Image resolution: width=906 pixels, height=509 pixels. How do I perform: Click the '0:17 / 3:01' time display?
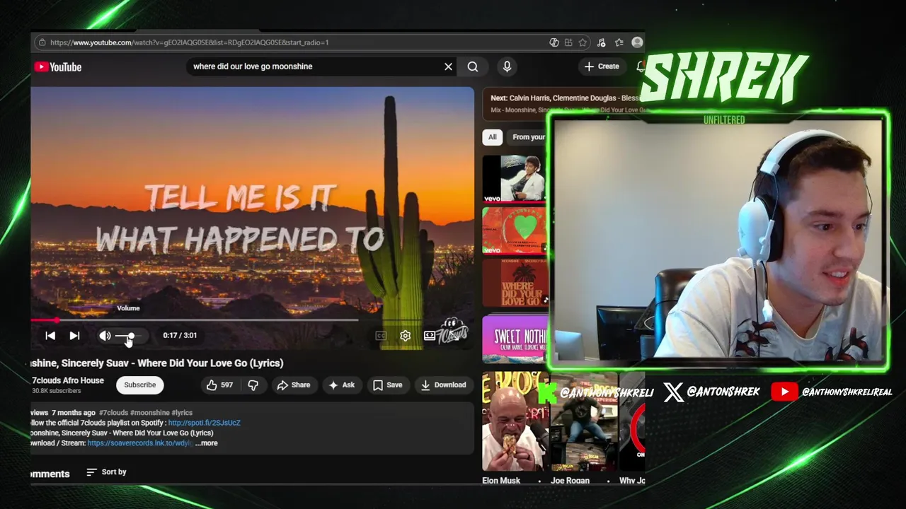click(x=180, y=336)
